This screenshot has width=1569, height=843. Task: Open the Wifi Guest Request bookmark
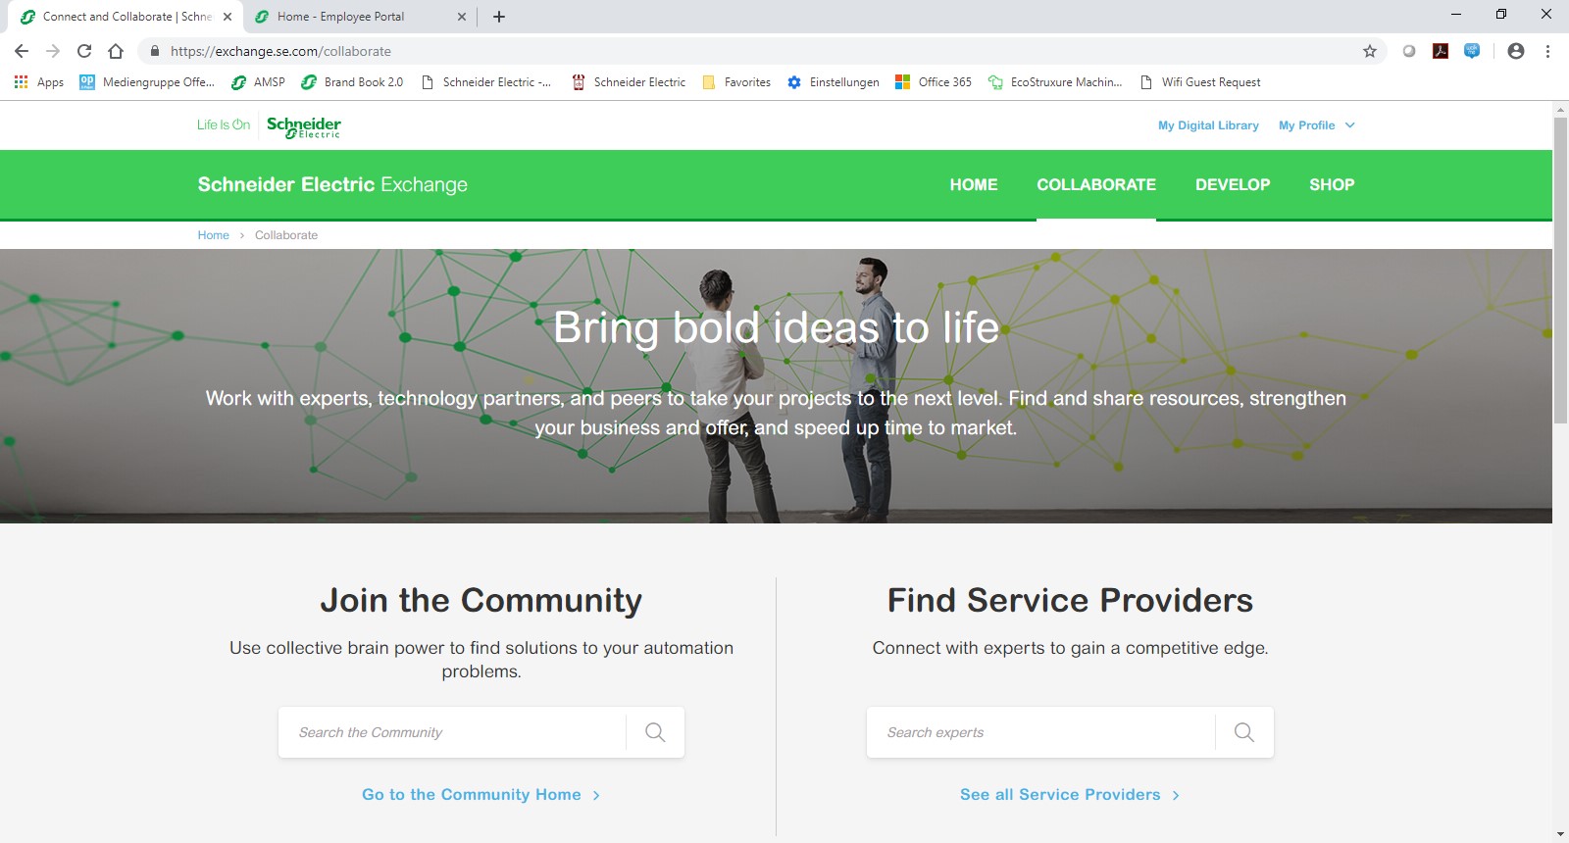(1200, 82)
